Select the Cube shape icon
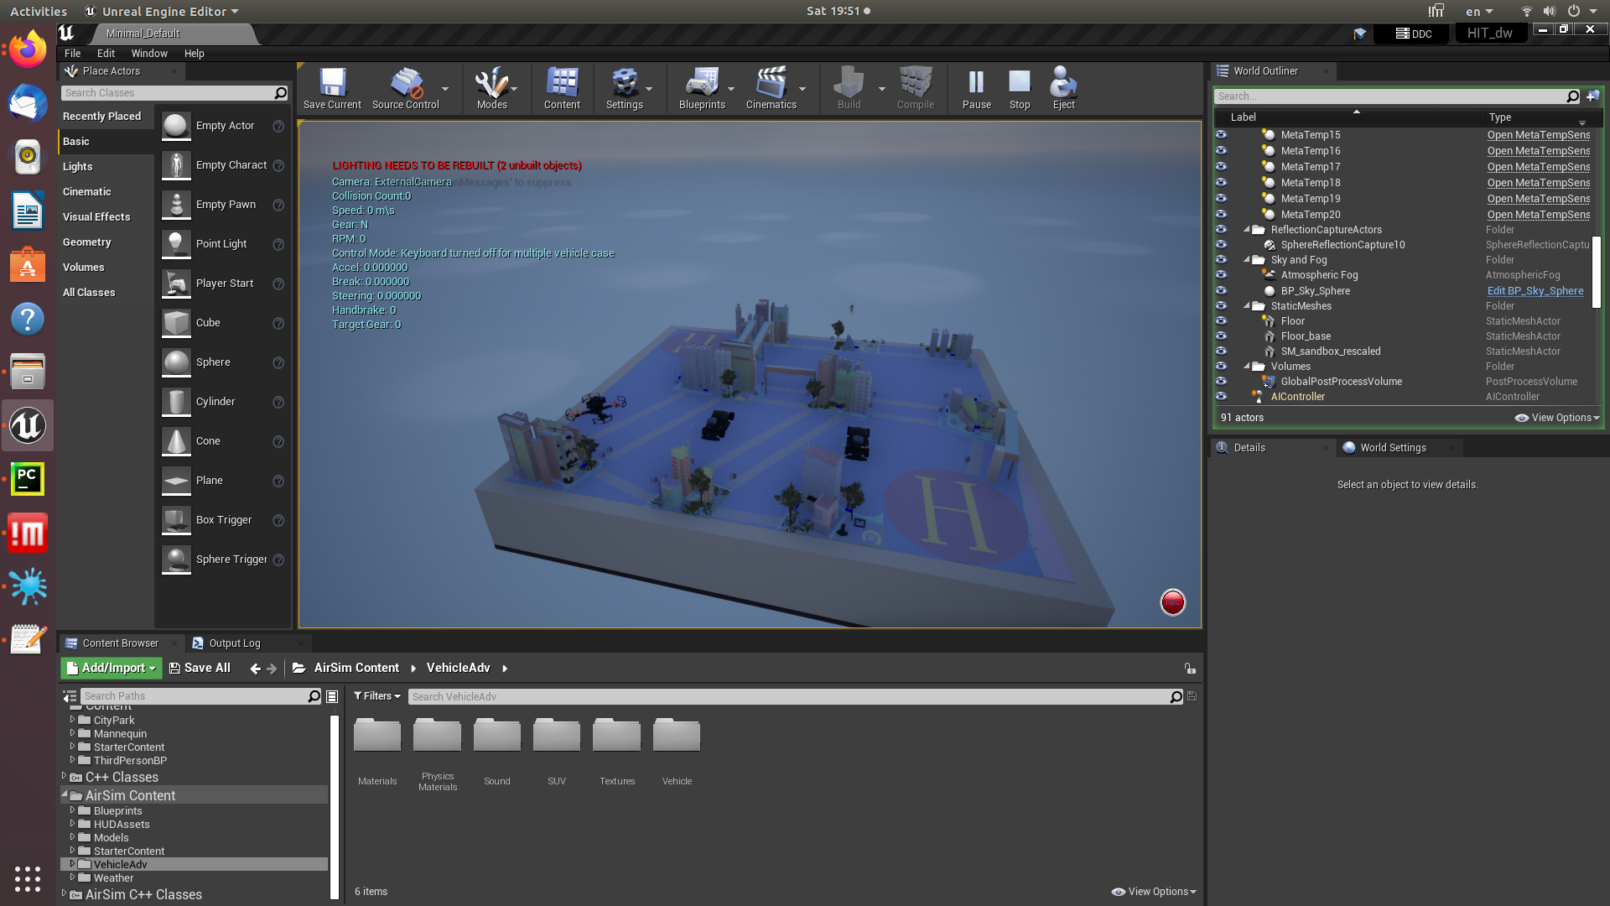Screen dimensions: 1610x906 tap(176, 323)
